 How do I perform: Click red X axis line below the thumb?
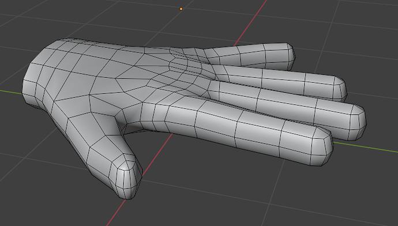[x=117, y=212]
